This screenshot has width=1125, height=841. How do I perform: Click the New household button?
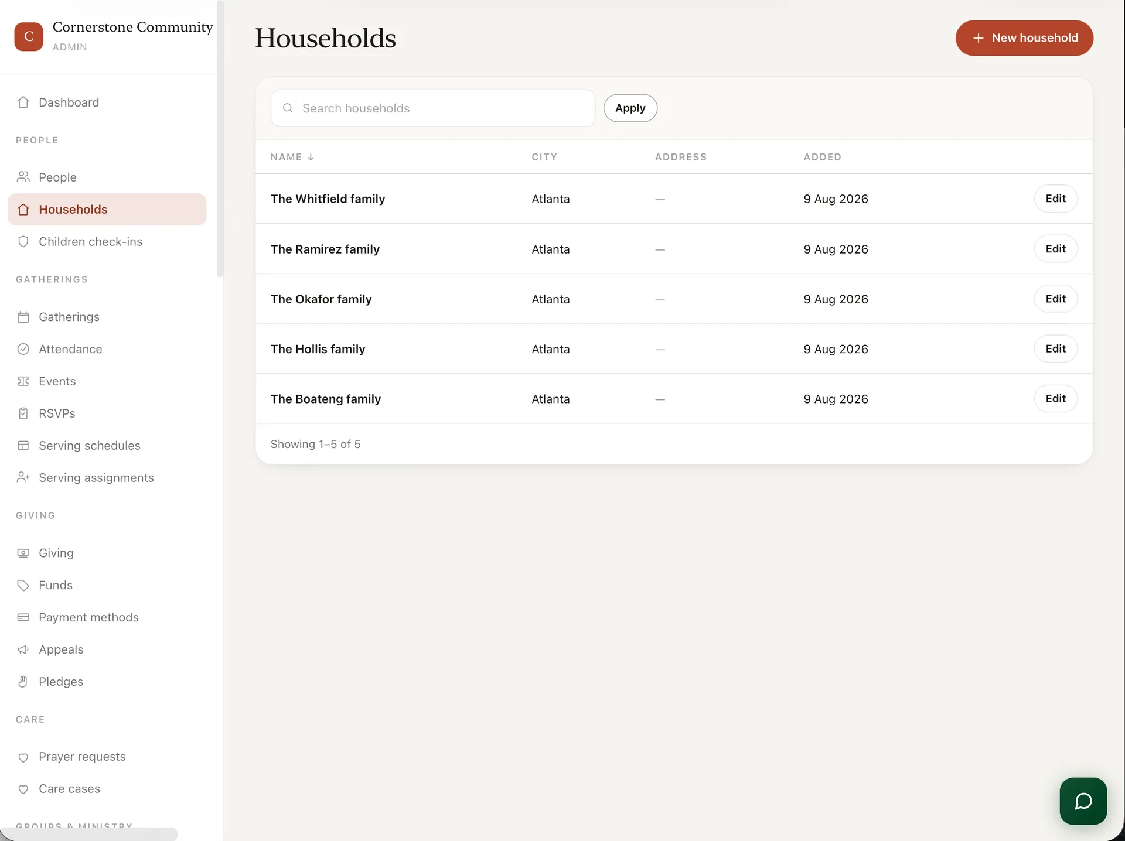[x=1024, y=38]
